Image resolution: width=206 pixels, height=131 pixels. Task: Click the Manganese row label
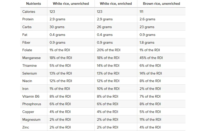click(31, 58)
